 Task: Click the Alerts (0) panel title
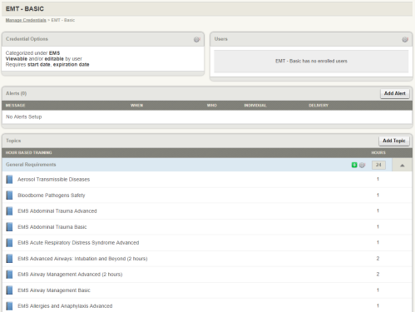[16, 93]
